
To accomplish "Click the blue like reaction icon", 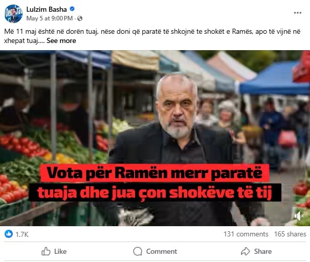I will 9,234.
